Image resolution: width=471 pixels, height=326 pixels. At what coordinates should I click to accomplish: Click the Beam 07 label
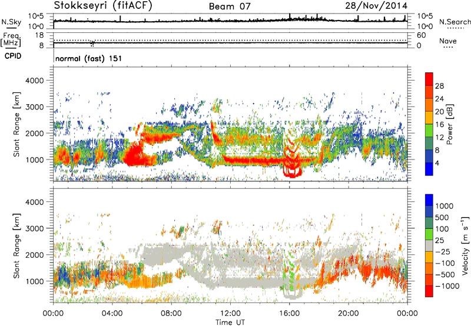(230, 6)
